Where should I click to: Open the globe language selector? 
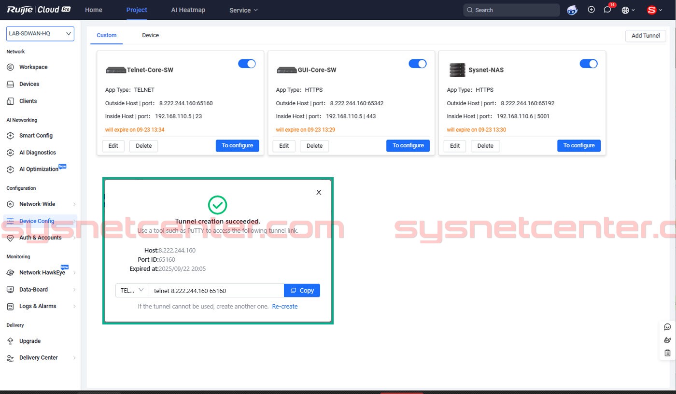coord(628,10)
